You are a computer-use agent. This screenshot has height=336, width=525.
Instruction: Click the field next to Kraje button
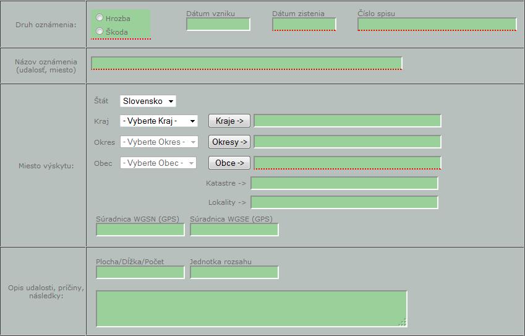point(348,121)
